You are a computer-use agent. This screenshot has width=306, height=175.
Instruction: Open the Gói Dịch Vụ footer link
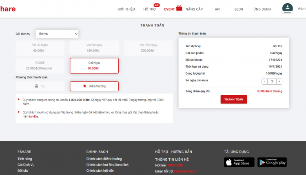[x=26, y=165]
